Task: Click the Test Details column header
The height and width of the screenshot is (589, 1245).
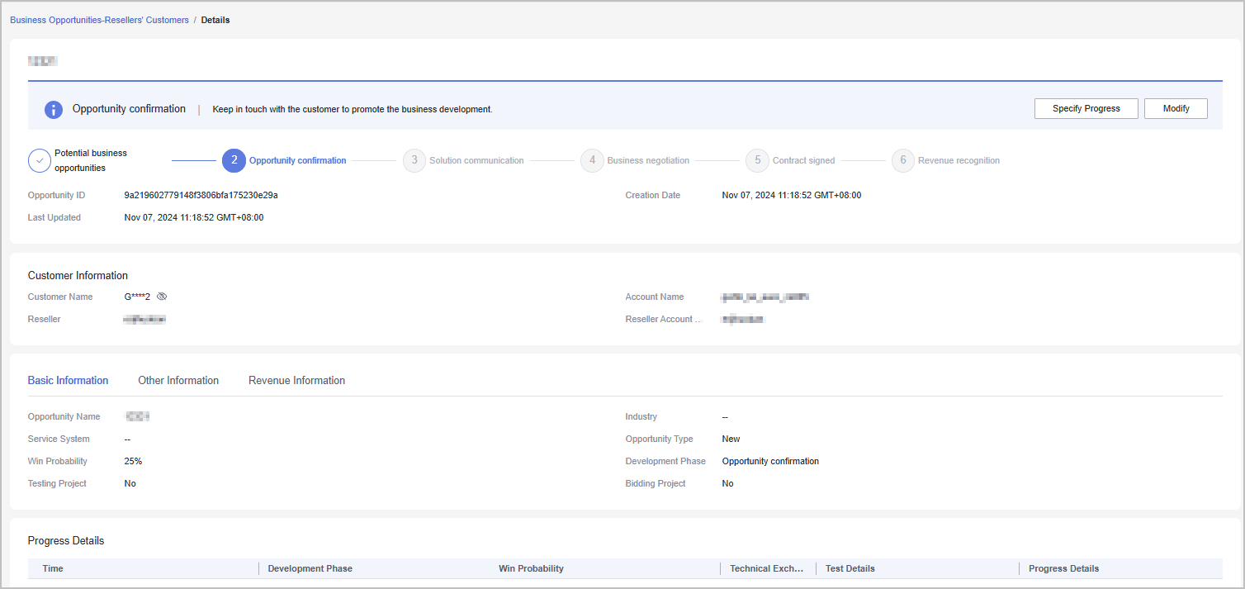Action: pos(850,568)
